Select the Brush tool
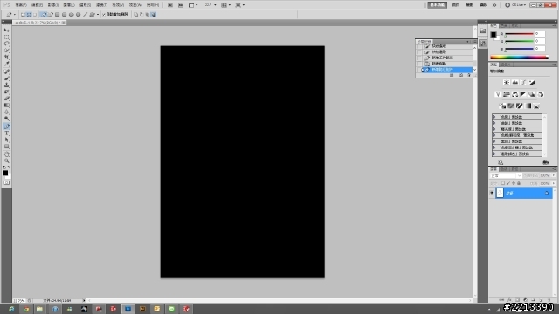Image resolution: width=559 pixels, height=314 pixels. tap(6, 78)
